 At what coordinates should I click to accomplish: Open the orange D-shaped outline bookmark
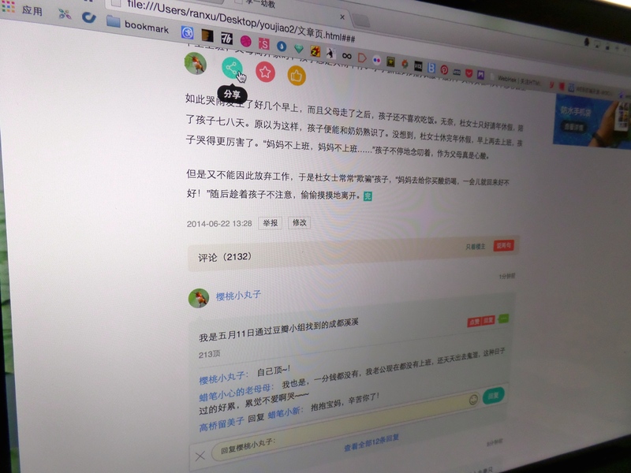362,58
